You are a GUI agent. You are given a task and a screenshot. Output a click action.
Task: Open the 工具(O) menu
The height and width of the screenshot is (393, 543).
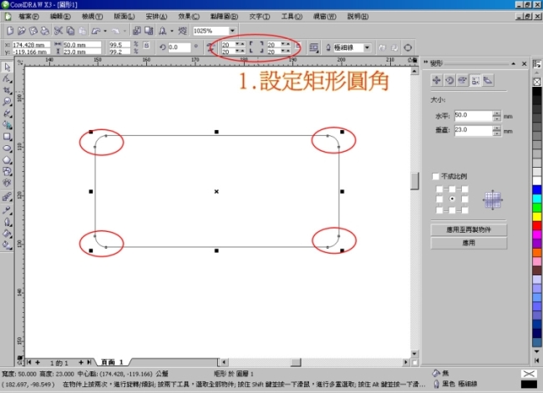[292, 16]
